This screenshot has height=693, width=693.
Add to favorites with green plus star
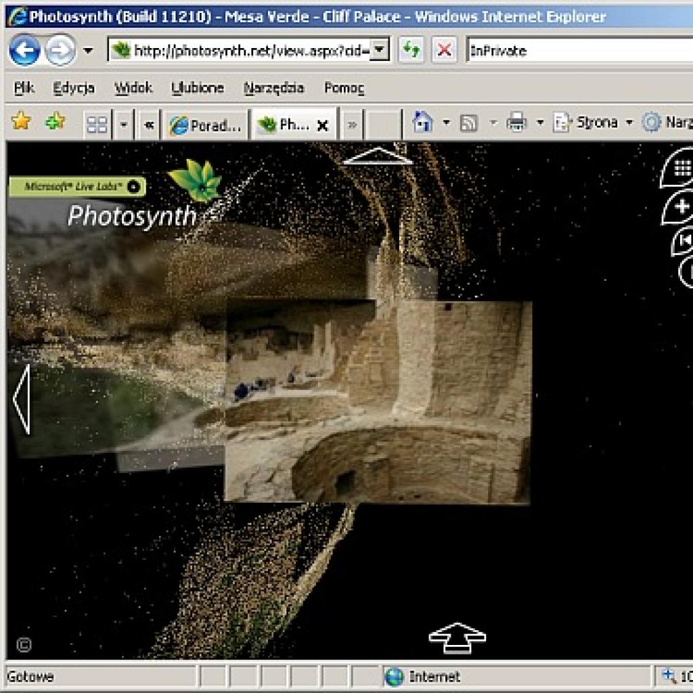[x=55, y=122]
